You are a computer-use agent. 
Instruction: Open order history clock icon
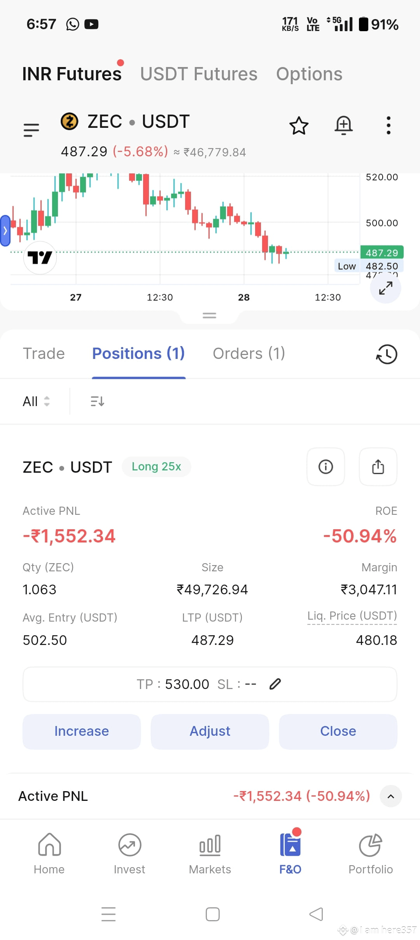tap(387, 354)
